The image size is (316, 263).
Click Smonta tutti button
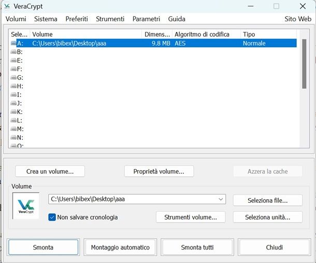coord(197,247)
